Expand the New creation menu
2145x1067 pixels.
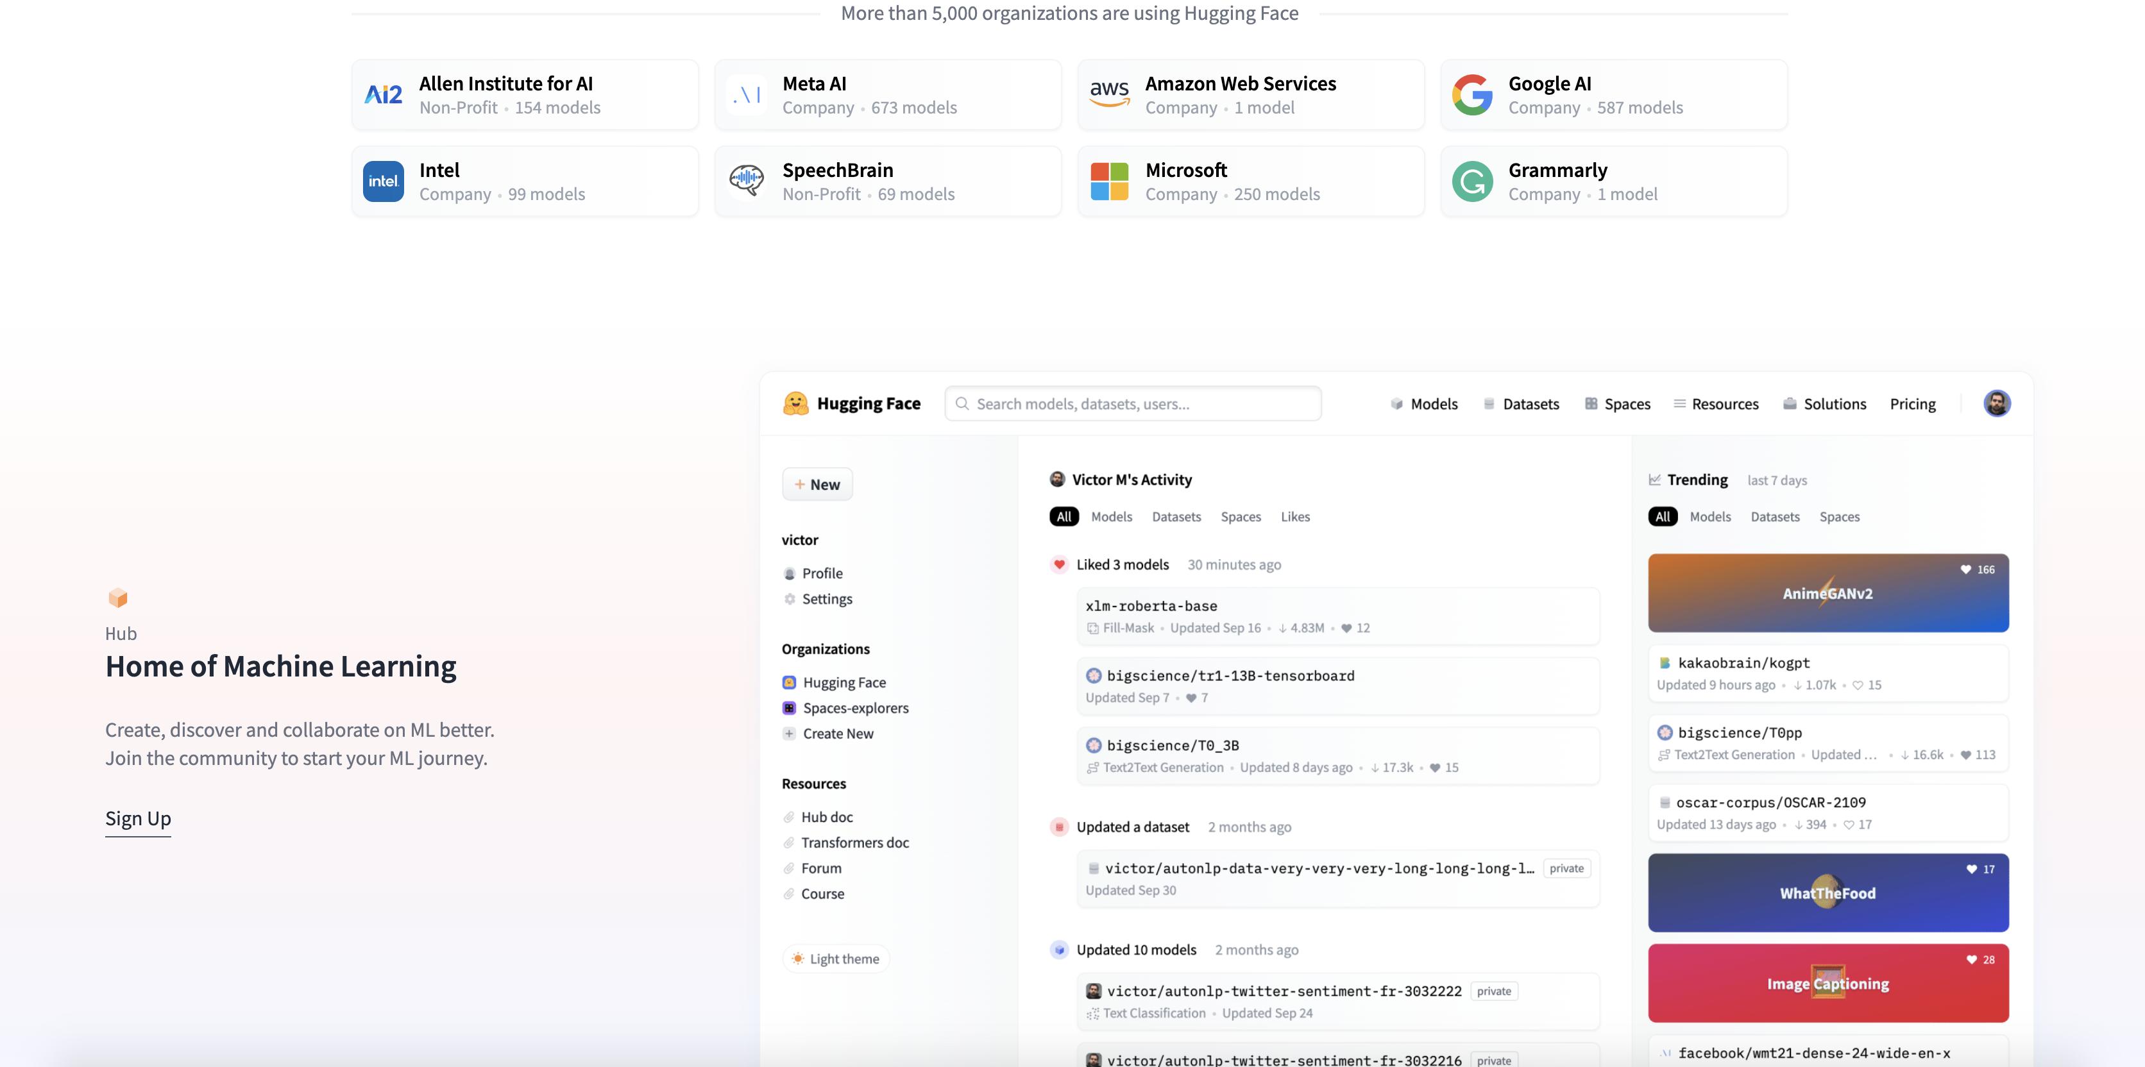[x=817, y=484]
